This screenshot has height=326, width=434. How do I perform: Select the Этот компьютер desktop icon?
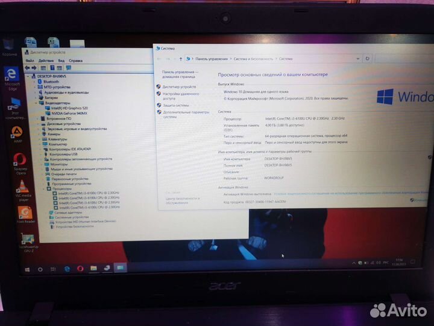click(x=14, y=109)
